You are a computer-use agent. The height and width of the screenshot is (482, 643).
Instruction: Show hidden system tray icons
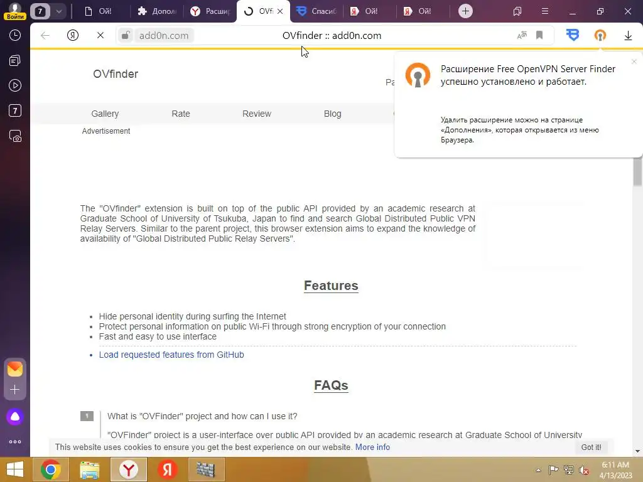pos(538,470)
